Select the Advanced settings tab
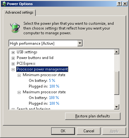The width and height of the screenshot is (129, 138). point(19,12)
